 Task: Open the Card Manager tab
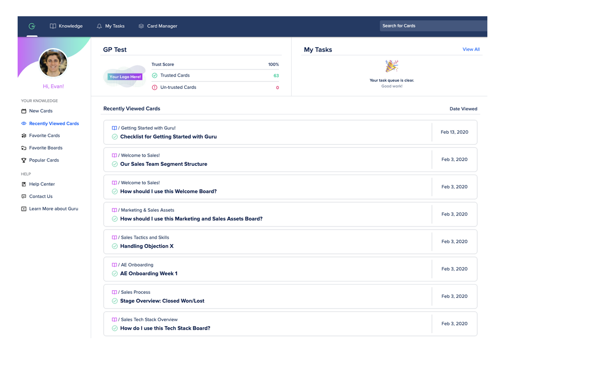[158, 26]
